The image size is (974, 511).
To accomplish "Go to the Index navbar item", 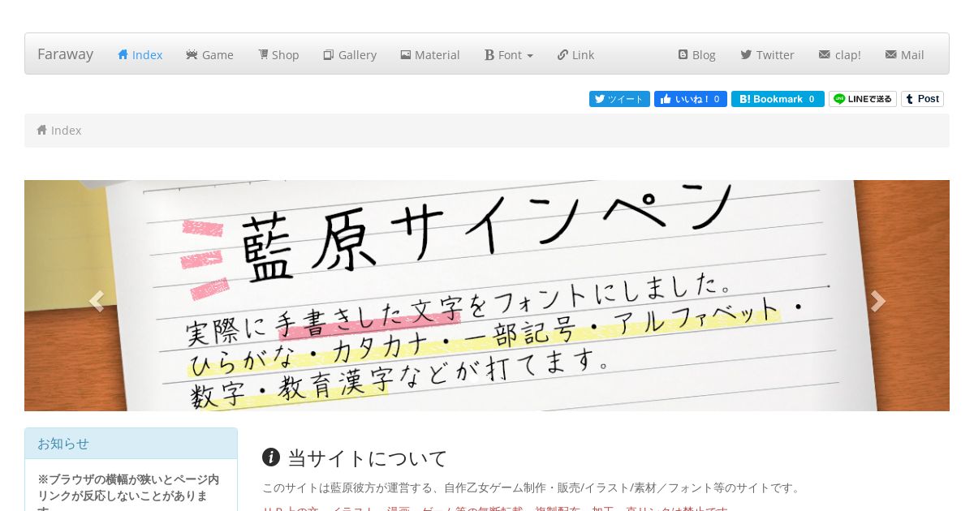I will [140, 54].
